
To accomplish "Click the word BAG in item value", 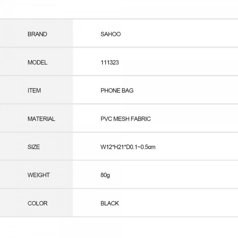I will point(129,90).
